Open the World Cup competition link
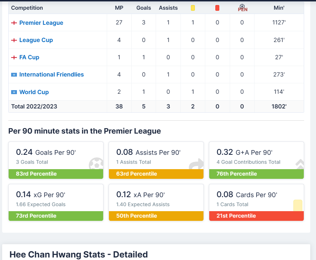Image resolution: width=316 pixels, height=260 pixels. (x=34, y=92)
